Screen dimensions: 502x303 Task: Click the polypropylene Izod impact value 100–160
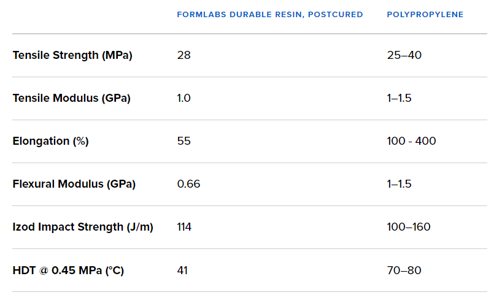click(x=408, y=227)
